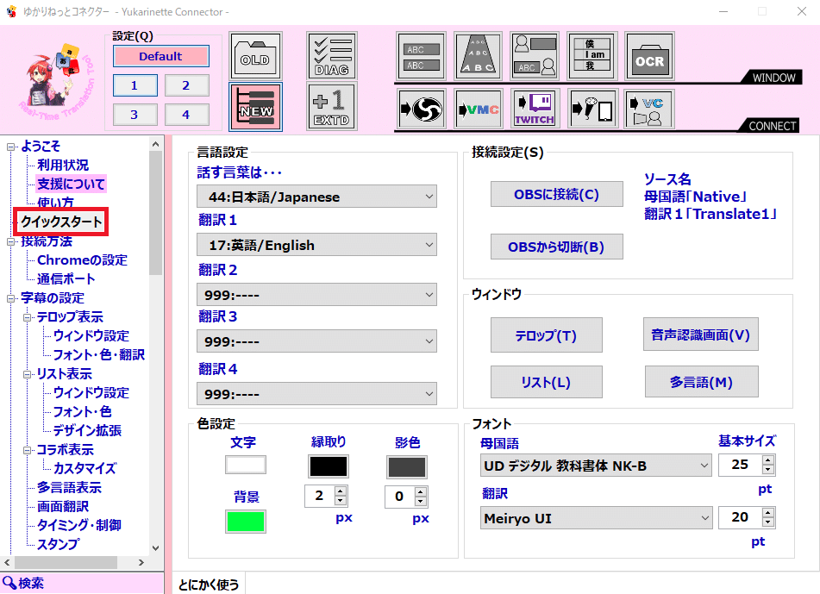Select the NEW tree-style settings icon

click(x=254, y=108)
